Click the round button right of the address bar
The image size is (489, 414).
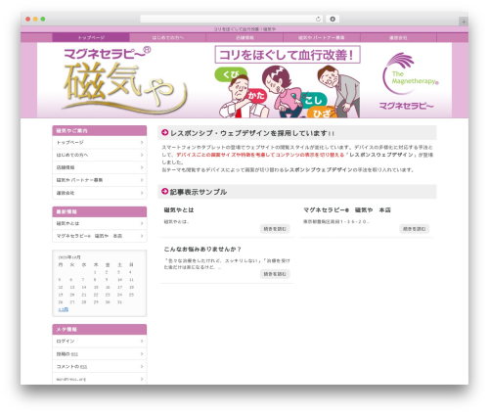pos(333,19)
